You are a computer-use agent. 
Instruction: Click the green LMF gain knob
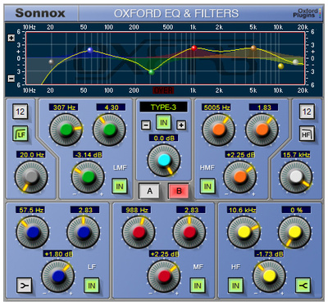[x=88, y=176]
